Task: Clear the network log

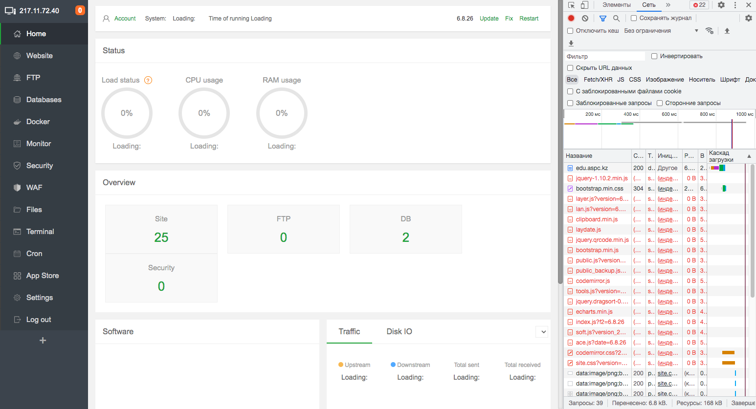Action: (x=585, y=18)
